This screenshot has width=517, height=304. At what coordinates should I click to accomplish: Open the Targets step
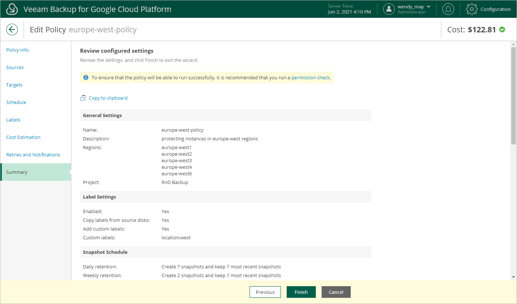click(x=14, y=85)
